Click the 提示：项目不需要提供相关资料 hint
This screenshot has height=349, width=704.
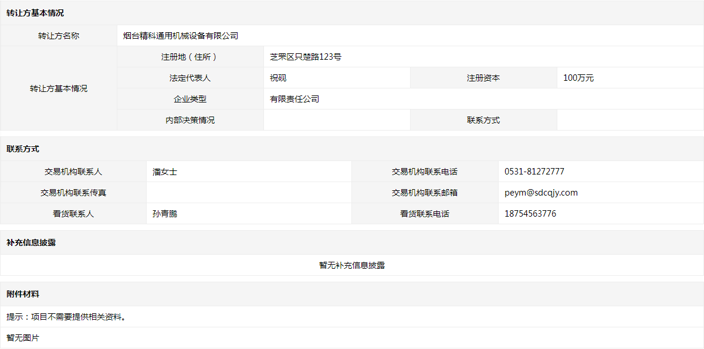66,317
